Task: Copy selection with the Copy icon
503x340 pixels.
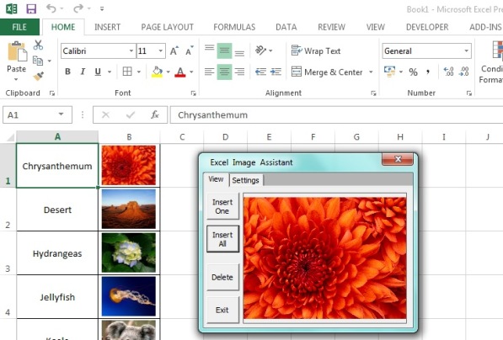Action: (38, 61)
